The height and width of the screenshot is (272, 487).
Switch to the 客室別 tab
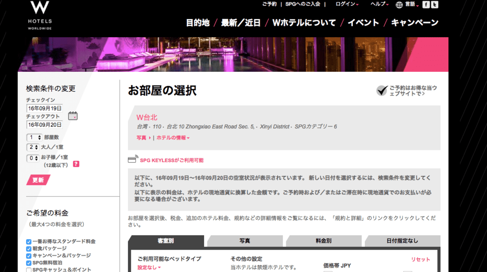166,241
